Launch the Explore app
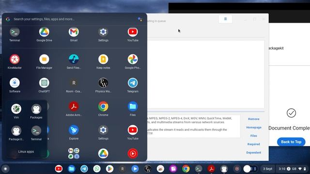 coord(74,130)
